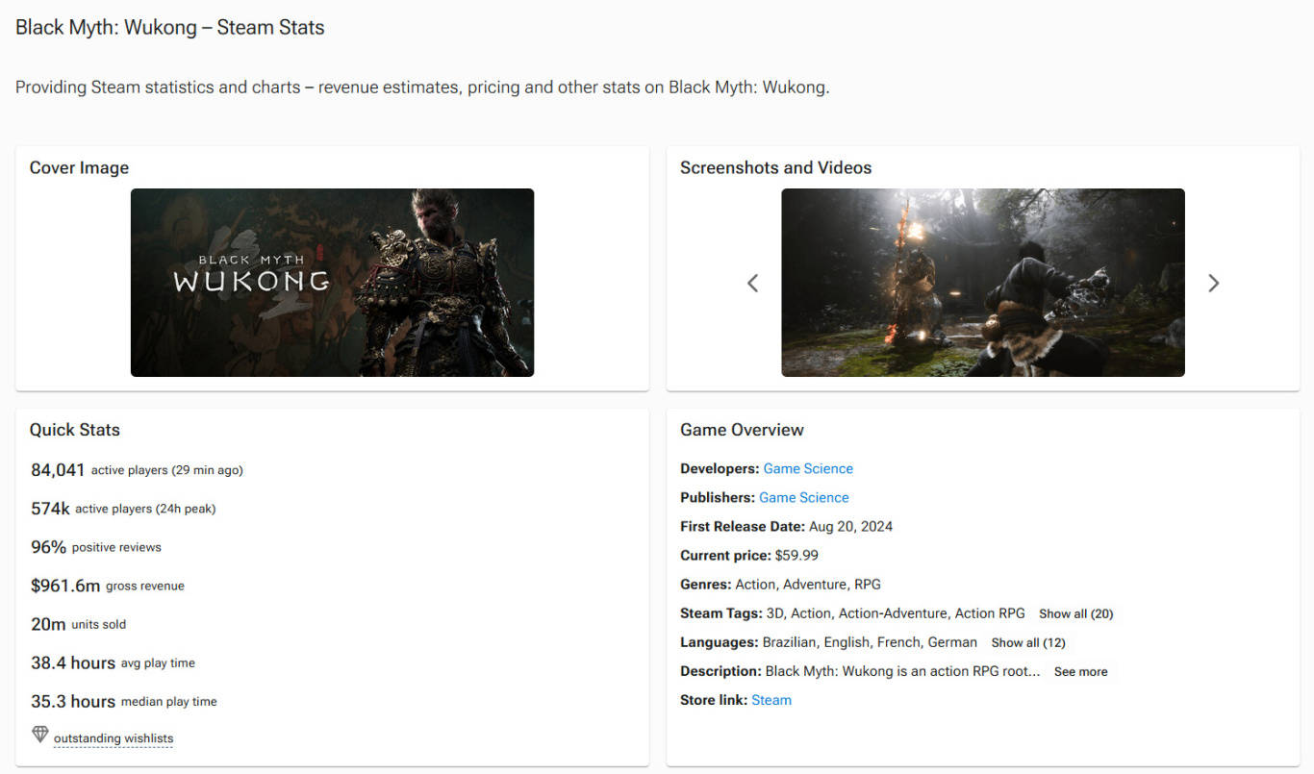1314x774 pixels.
Task: Go to next screenshot with right chevron
Action: tap(1213, 283)
